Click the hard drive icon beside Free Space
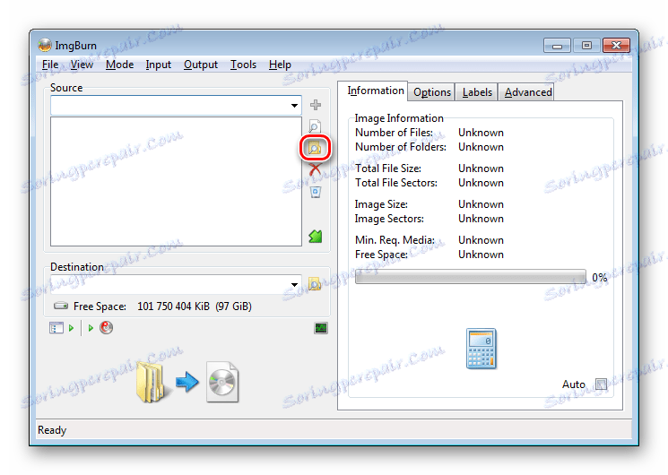 coord(61,306)
